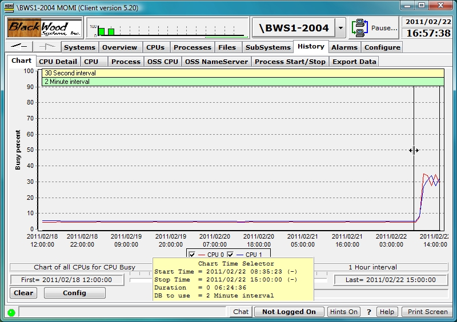Click the Hints On button
This screenshot has width=457, height=322.
344,312
